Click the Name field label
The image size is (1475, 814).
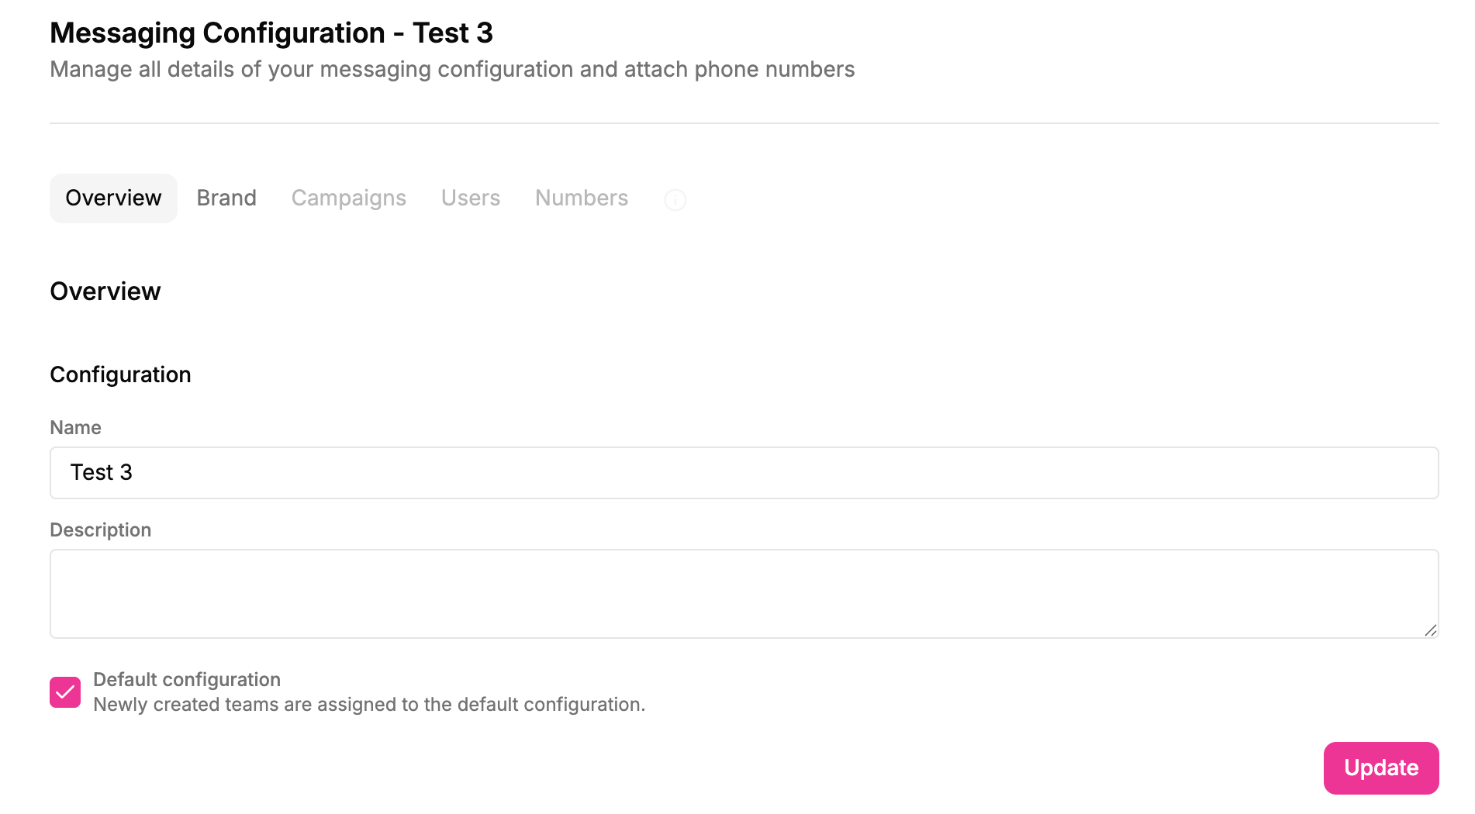pyautogui.click(x=75, y=427)
